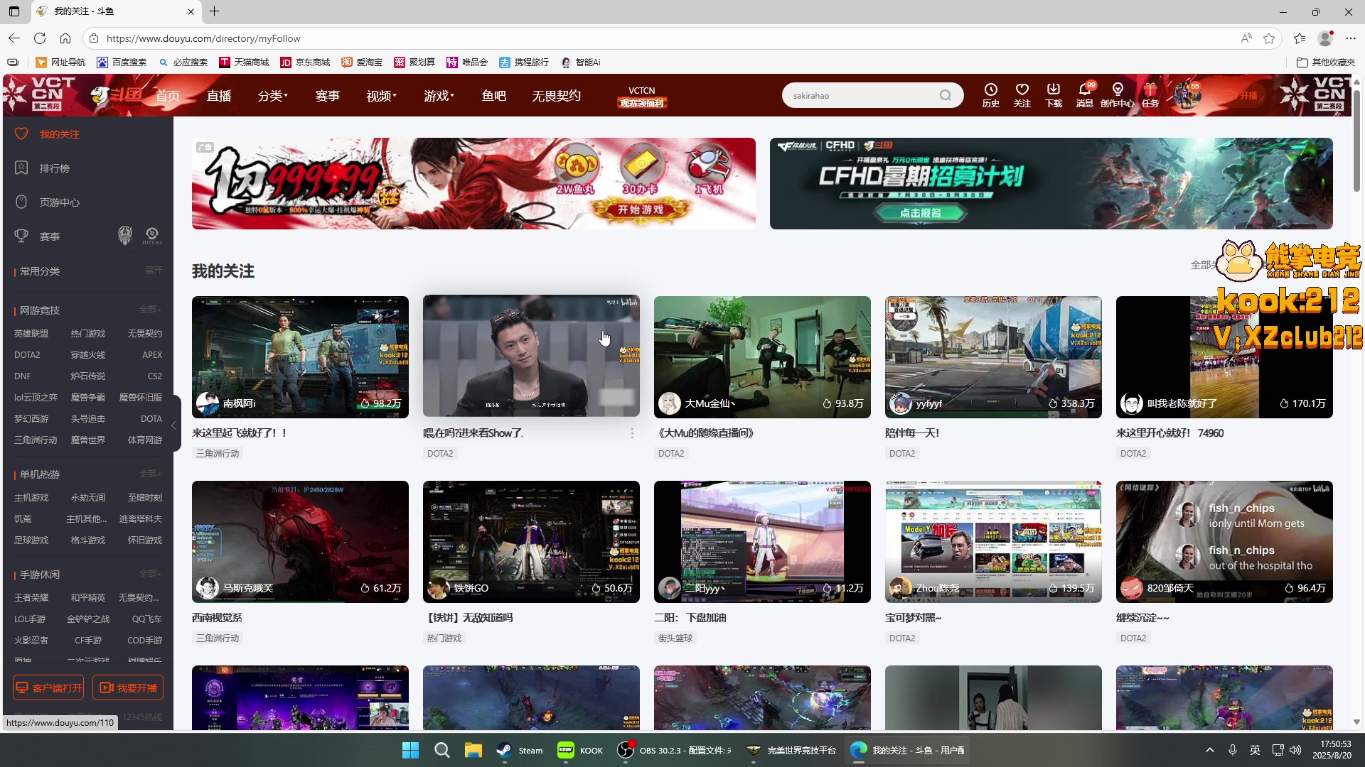Click the DOTA2 tag under 陪伴每一天

pyautogui.click(x=902, y=454)
